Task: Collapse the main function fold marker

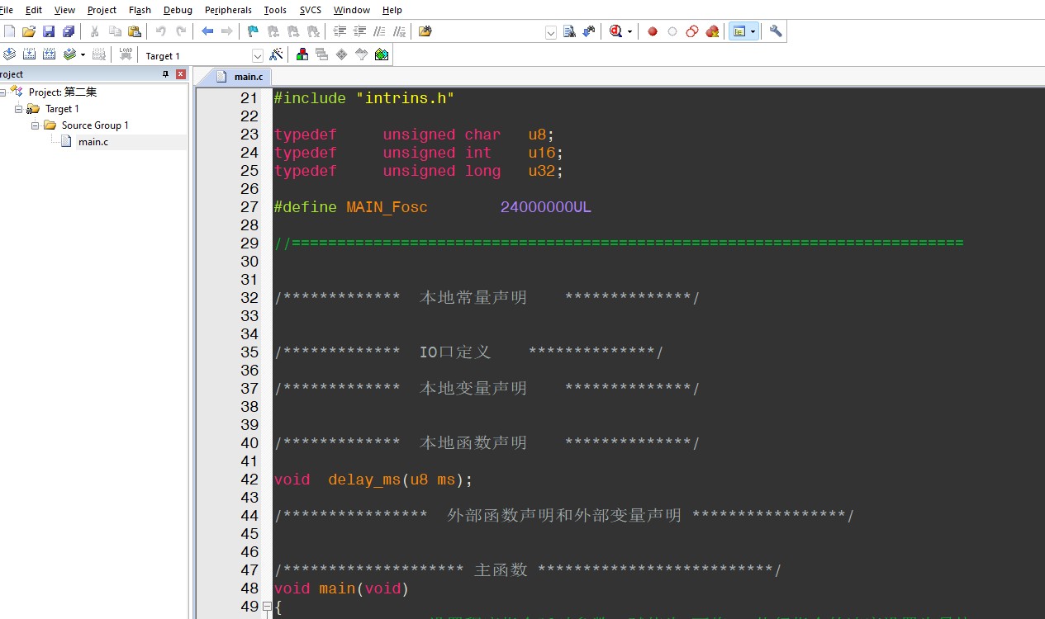Action: click(267, 607)
